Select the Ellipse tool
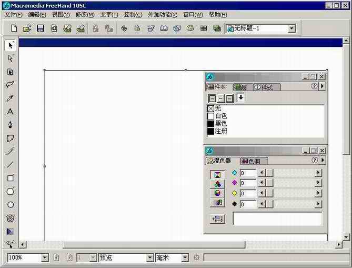352x268 pixels. tap(11, 205)
